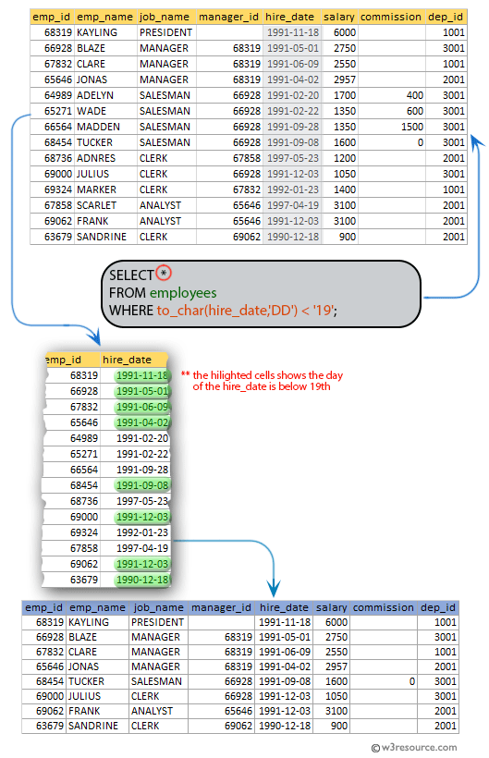This screenshot has width=489, height=758.
Task: Select the commission value 600
Action: [x=414, y=111]
